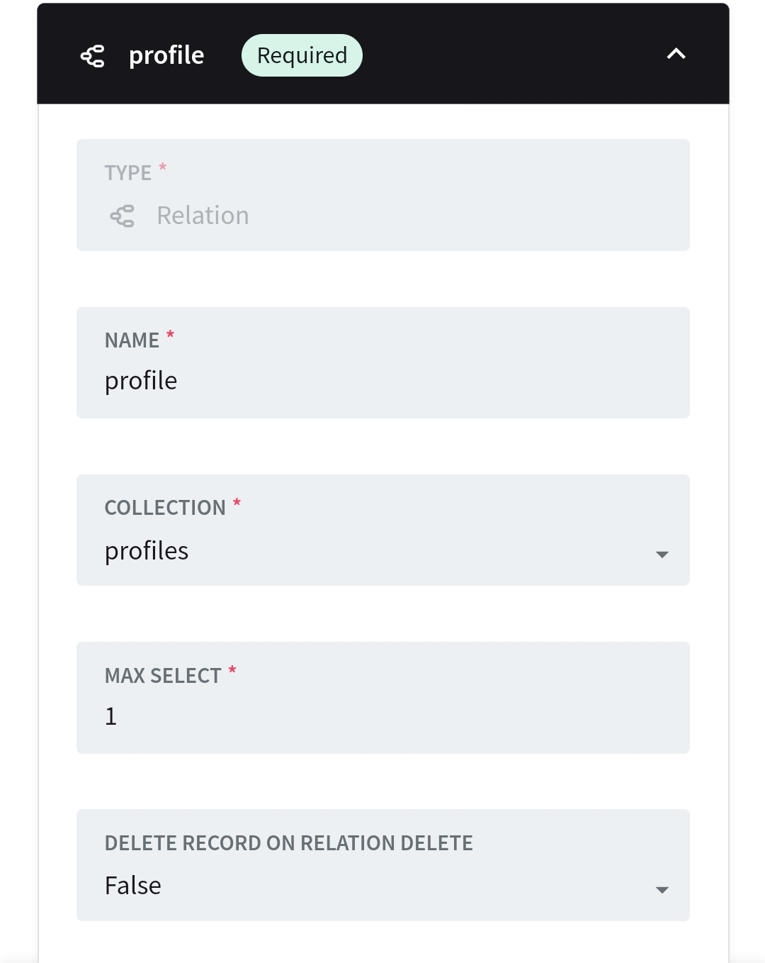Click the NAME label
The height and width of the screenshot is (963, 765).
pos(131,340)
